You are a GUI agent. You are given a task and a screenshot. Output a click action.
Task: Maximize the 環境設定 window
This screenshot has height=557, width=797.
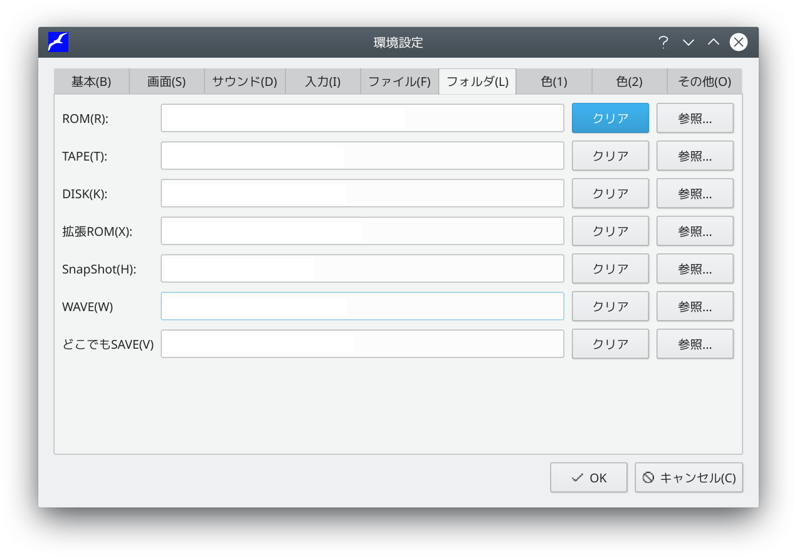714,42
